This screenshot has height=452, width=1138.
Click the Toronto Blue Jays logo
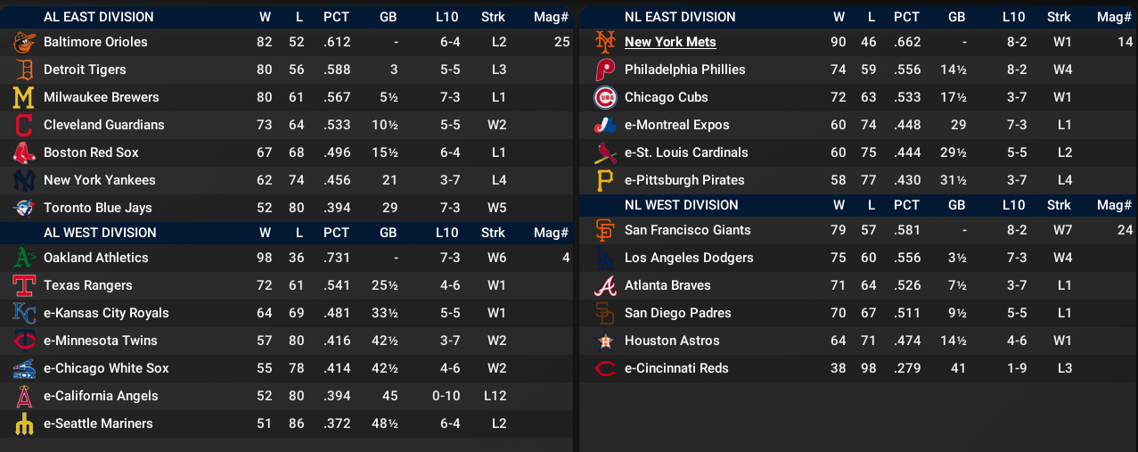23,208
